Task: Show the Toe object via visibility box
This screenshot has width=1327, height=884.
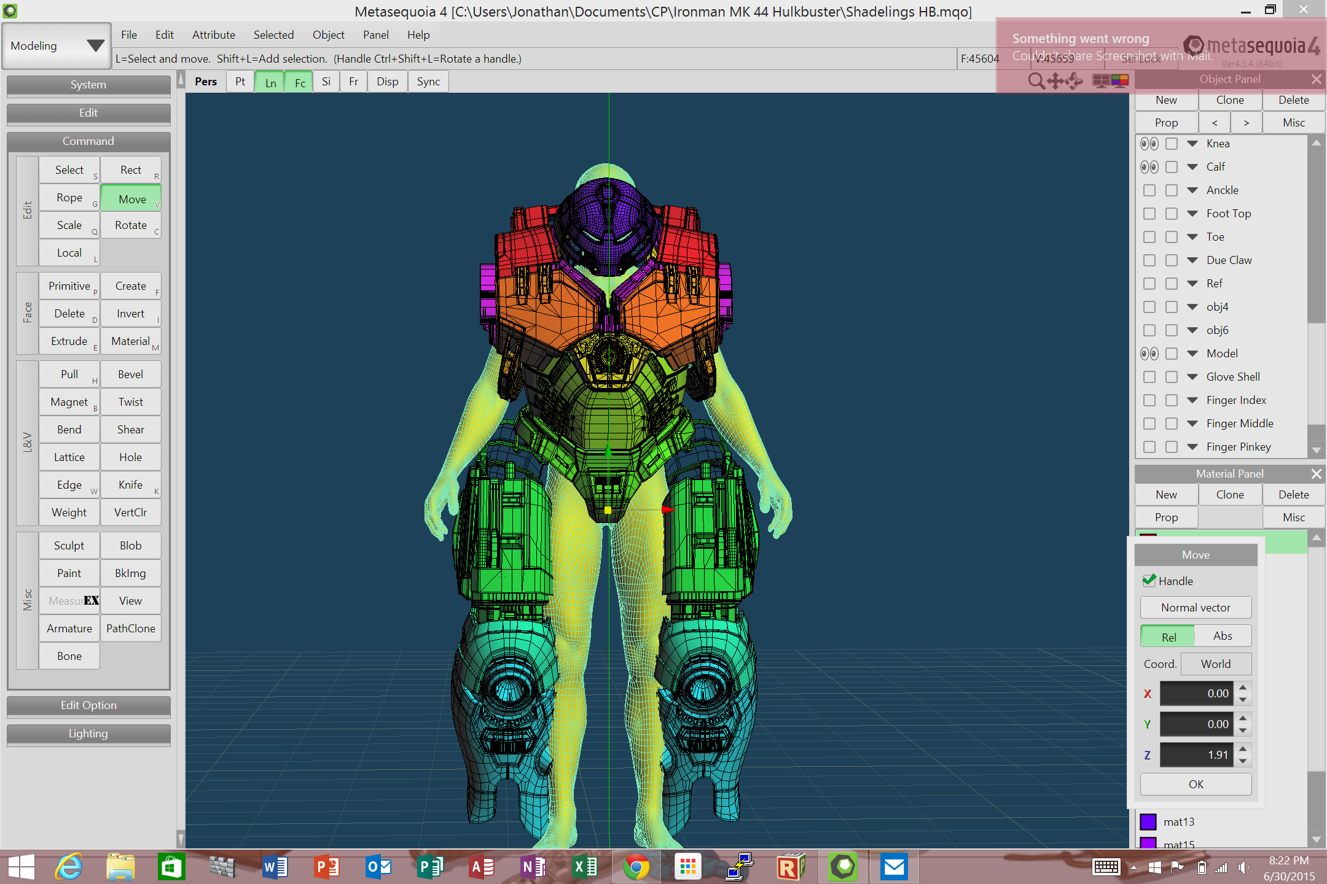Action: [1149, 237]
